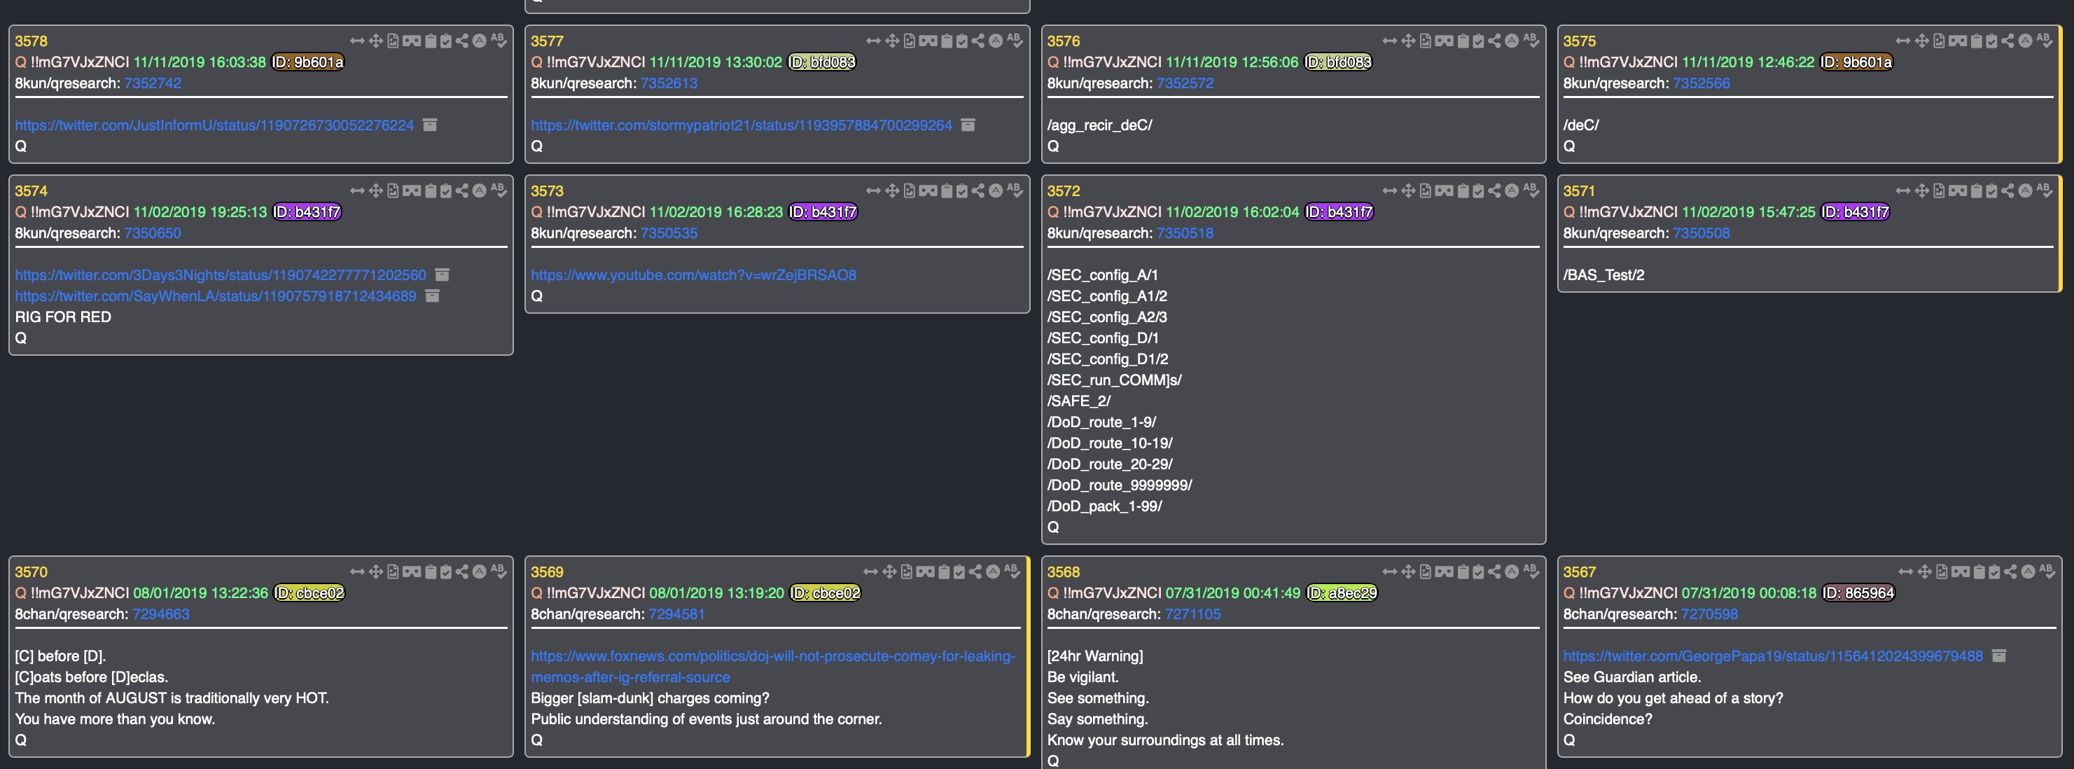Click ID badge cbce02 on post 3569
Screen dimensions: 2074x769
point(826,593)
